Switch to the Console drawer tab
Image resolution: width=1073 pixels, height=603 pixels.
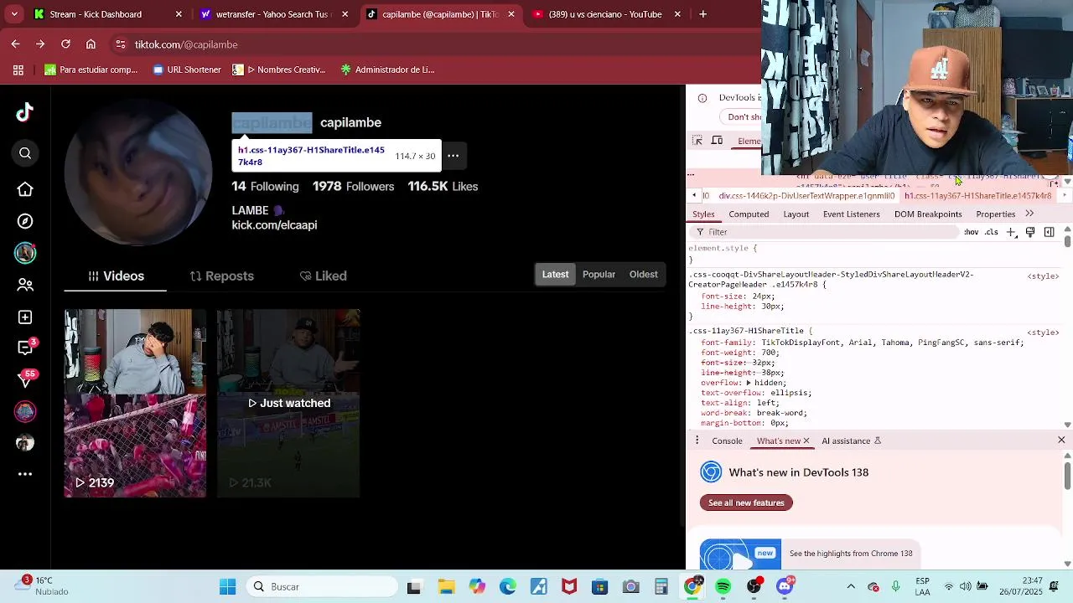click(727, 441)
